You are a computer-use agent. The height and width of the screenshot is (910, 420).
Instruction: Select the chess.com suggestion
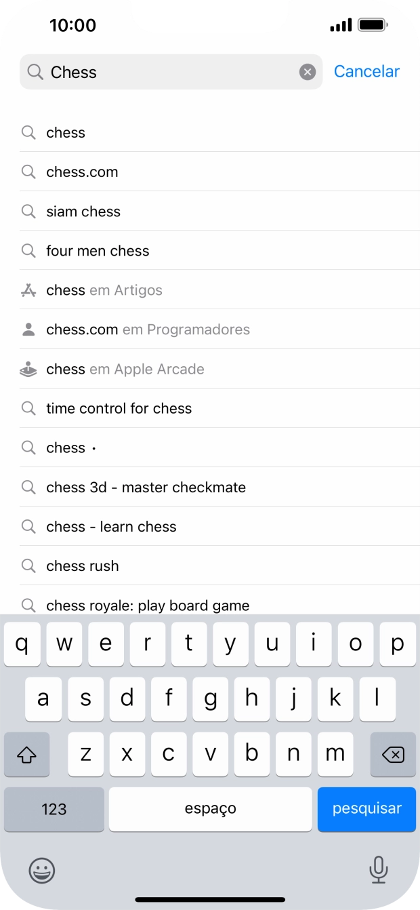tap(82, 172)
